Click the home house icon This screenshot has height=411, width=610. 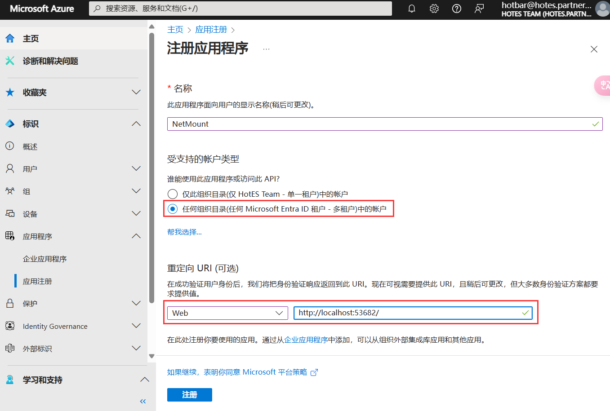point(10,38)
